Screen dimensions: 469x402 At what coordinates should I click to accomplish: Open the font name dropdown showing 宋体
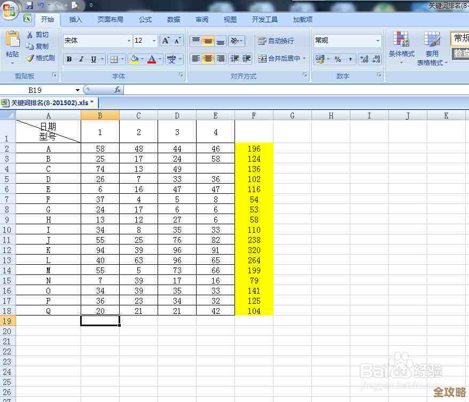click(98, 41)
